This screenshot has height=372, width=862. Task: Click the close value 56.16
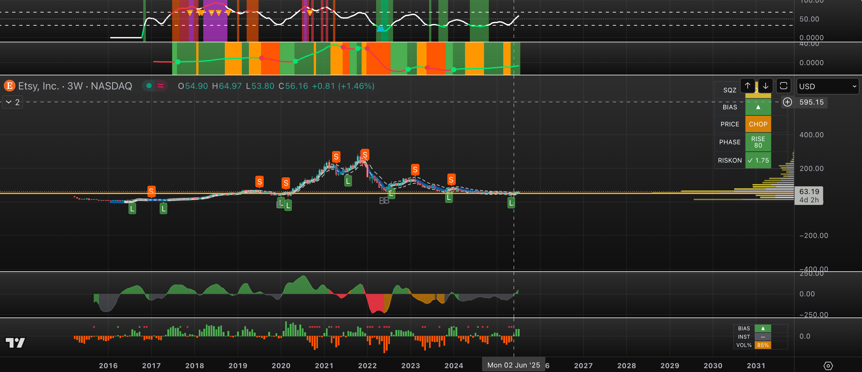tap(296, 86)
